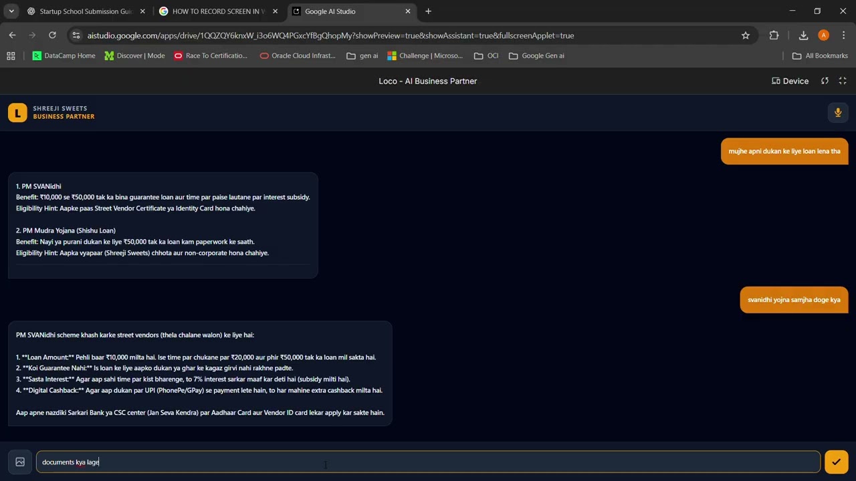Open the apps grid in bookmarks bar
856x481 pixels.
tap(11, 55)
